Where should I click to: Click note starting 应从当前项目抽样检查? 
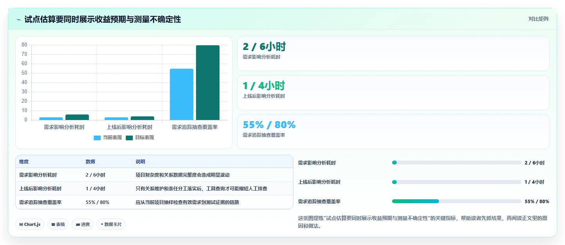pos(187,202)
